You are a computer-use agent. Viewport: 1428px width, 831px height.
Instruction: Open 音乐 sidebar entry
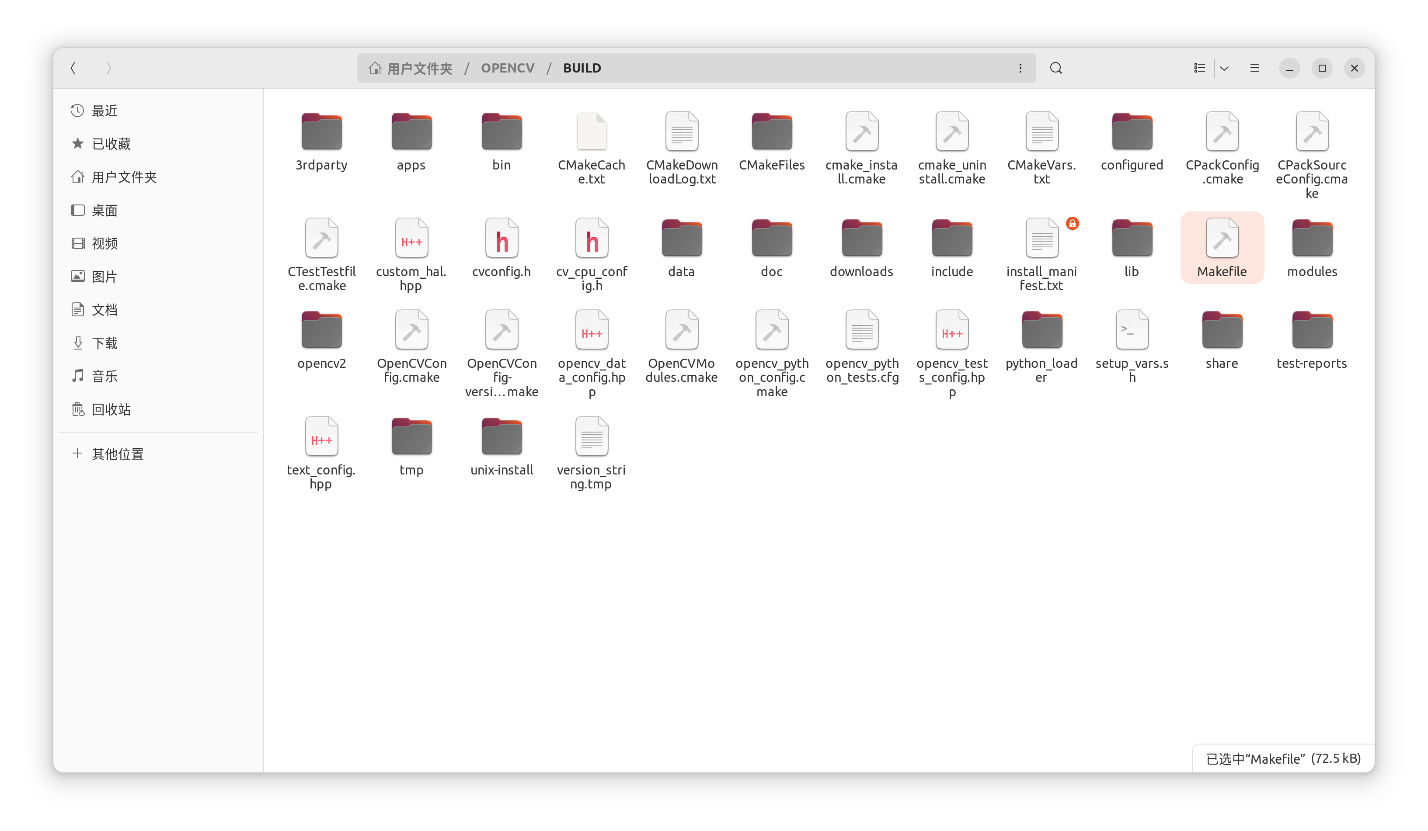coord(159,376)
